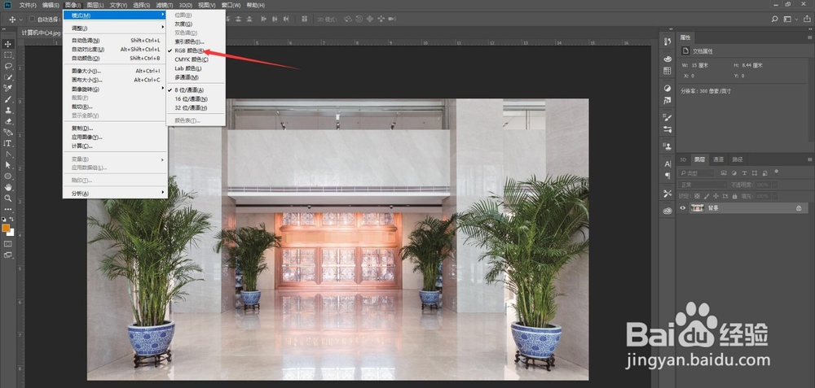
Task: Select the Quick Selection tool
Action: coord(8,77)
